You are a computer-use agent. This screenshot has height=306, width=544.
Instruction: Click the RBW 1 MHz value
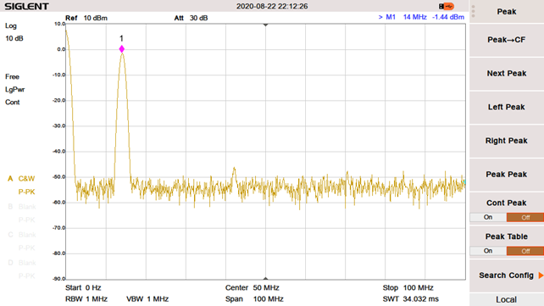click(x=86, y=299)
